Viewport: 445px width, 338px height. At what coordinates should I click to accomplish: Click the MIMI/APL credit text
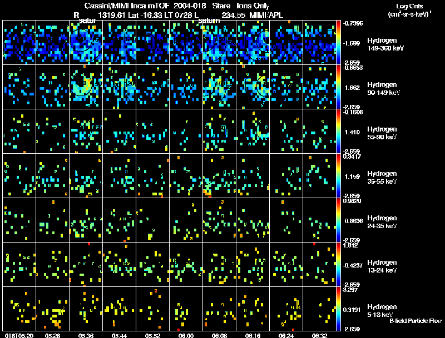[266, 15]
